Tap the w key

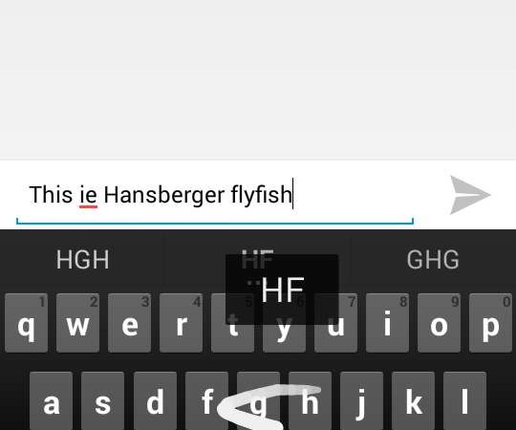[x=77, y=323]
